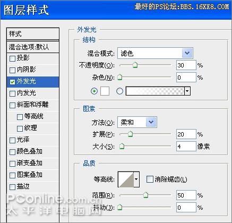The width and height of the screenshot is (232, 223).
Task: Select the solid color radio button
Action: 94,91
